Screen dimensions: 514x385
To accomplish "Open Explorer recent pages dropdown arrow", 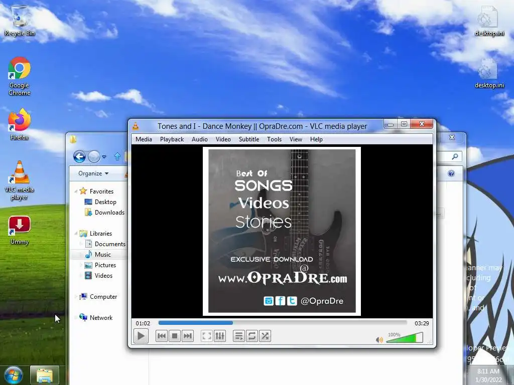I will click(104, 157).
